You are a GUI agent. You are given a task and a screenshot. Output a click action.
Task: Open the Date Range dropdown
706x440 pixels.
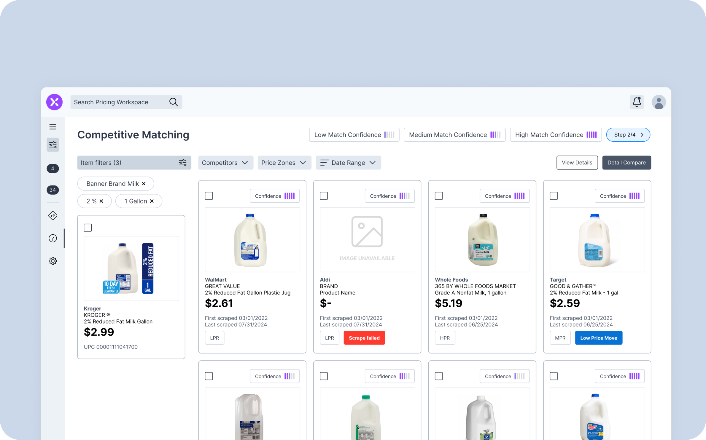348,163
